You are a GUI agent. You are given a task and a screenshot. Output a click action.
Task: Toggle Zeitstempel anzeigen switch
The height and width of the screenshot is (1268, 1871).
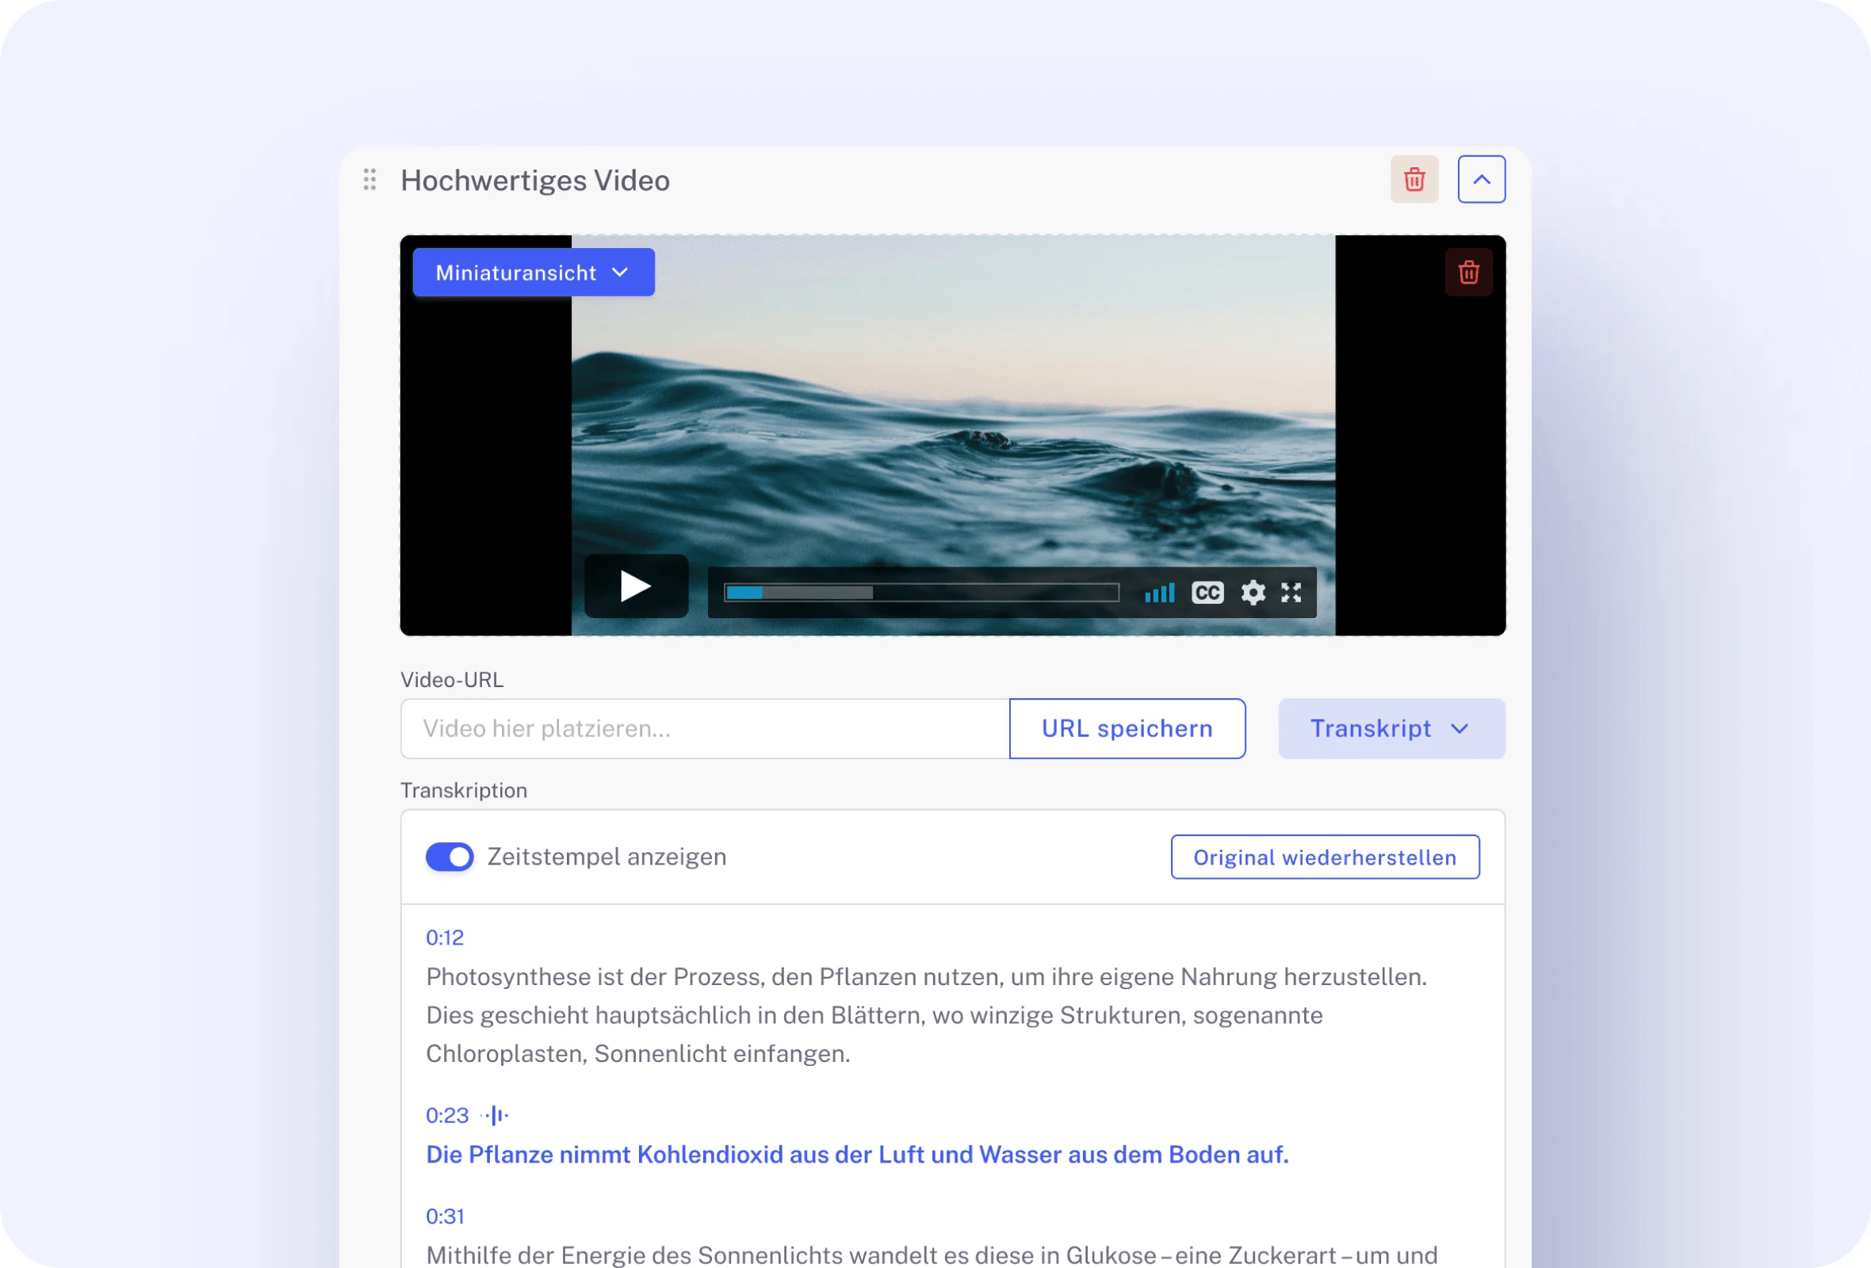tap(450, 857)
